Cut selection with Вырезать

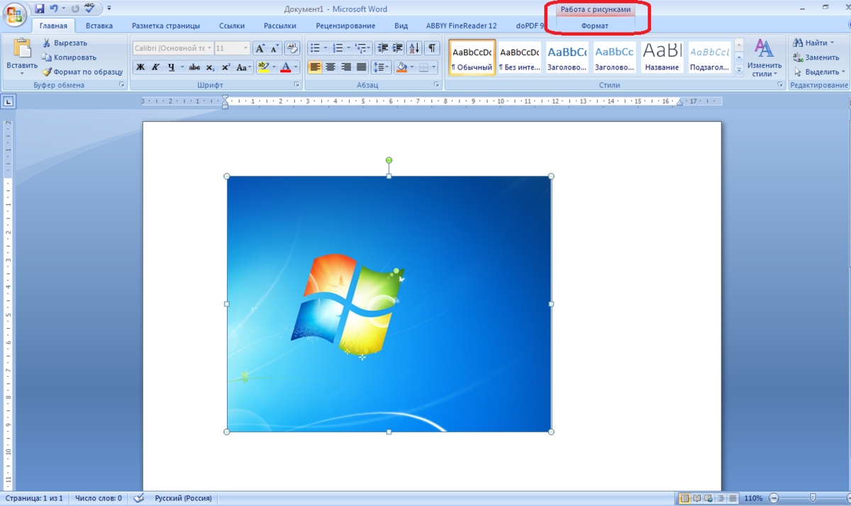click(64, 43)
